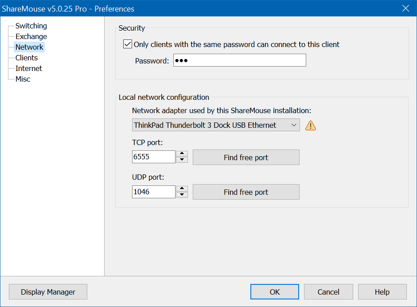Open the network adapter dropdown
Viewport: 417px width, 307px height.
click(216, 125)
